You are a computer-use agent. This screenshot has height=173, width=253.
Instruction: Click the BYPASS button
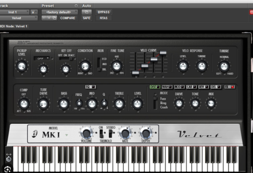pyautogui.click(x=104, y=12)
